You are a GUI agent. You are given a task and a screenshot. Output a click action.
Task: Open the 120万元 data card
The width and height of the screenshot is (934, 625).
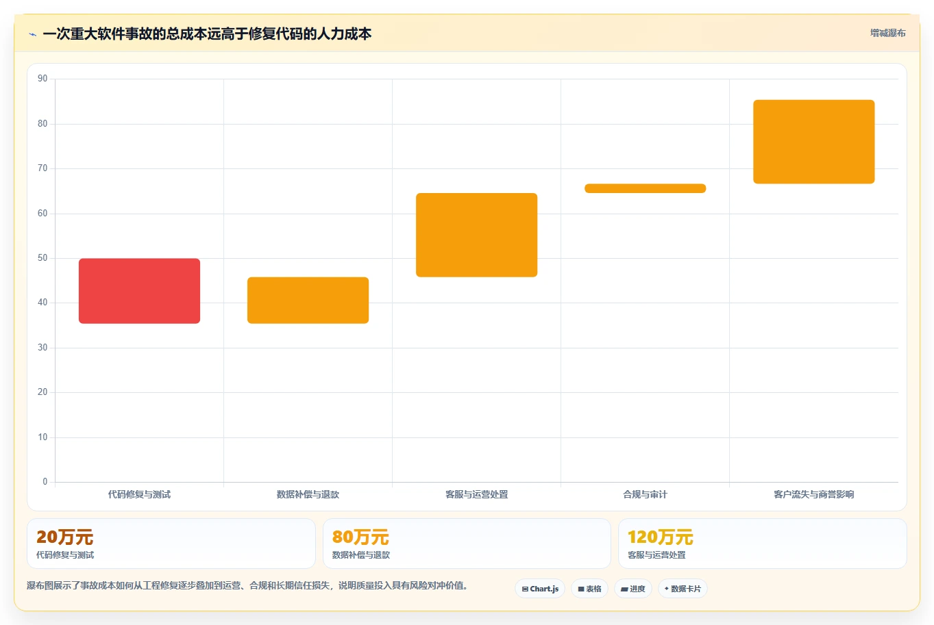[762, 544]
